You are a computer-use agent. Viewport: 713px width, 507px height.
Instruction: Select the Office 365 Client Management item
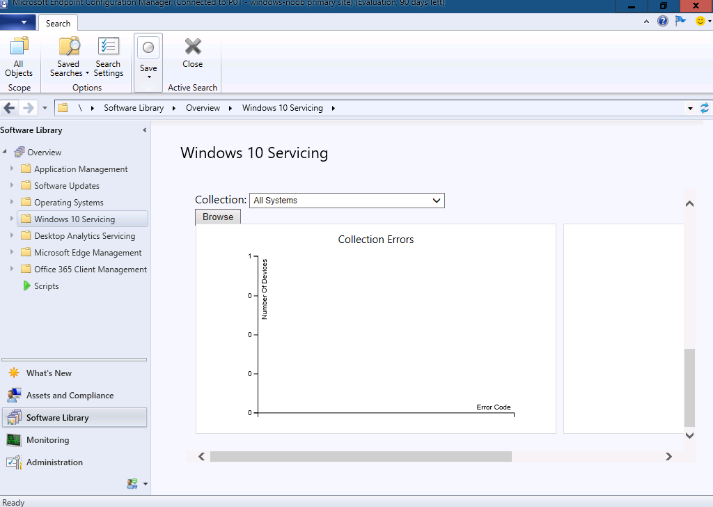click(91, 270)
